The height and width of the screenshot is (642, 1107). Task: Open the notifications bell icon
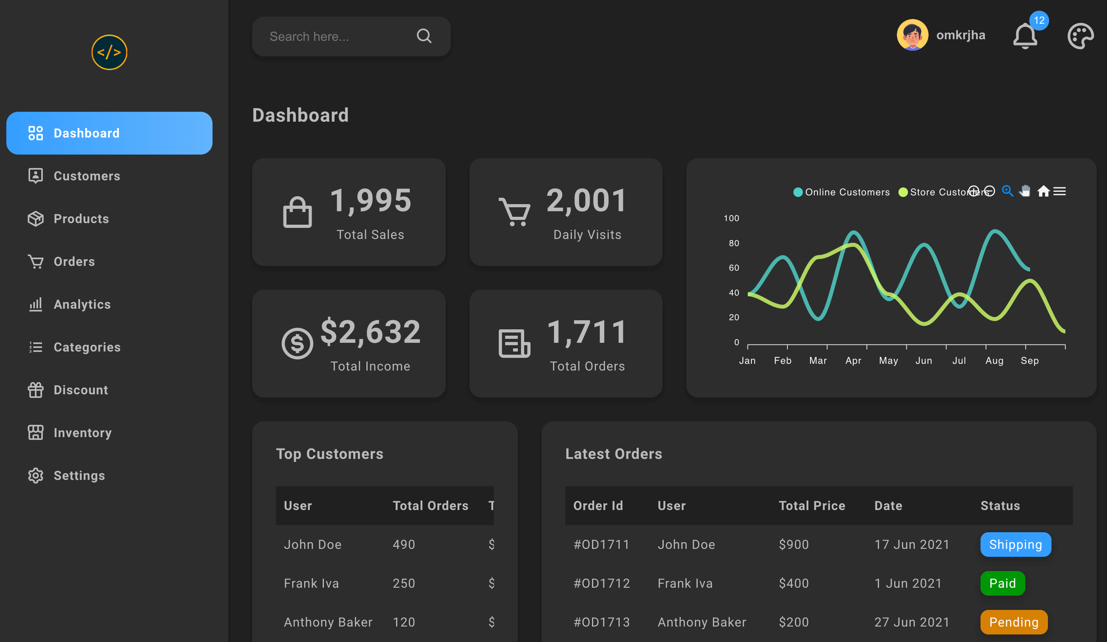[1025, 36]
